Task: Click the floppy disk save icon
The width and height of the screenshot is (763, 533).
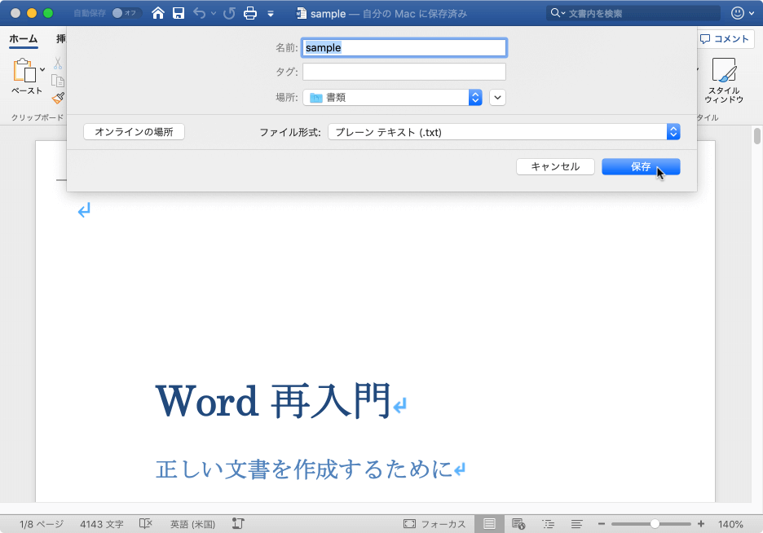Action: pyautogui.click(x=179, y=13)
